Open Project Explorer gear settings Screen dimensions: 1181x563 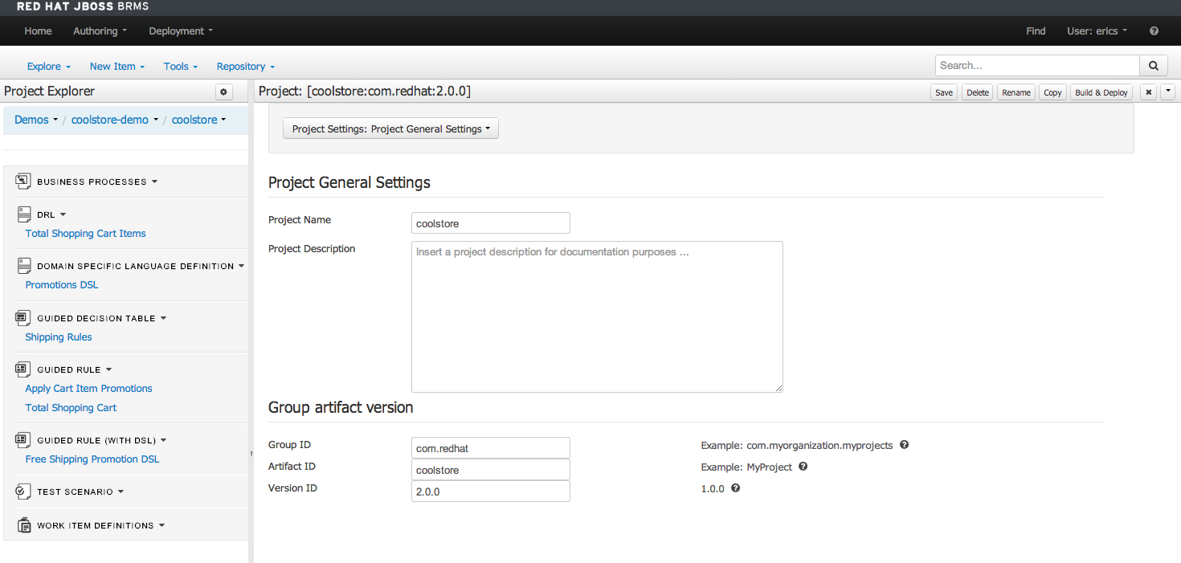click(x=224, y=92)
